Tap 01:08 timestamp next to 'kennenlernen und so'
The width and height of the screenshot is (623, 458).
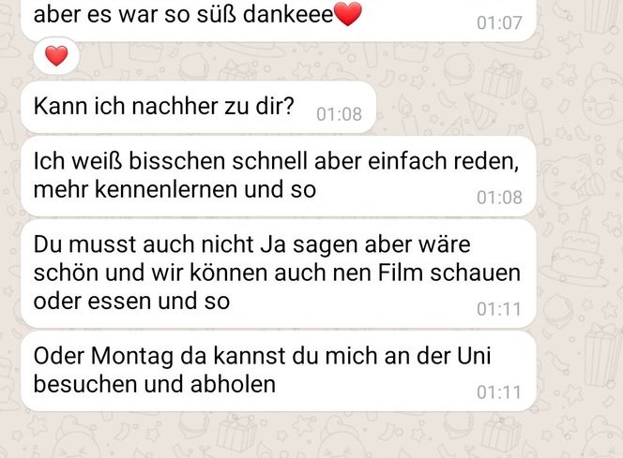(499, 198)
